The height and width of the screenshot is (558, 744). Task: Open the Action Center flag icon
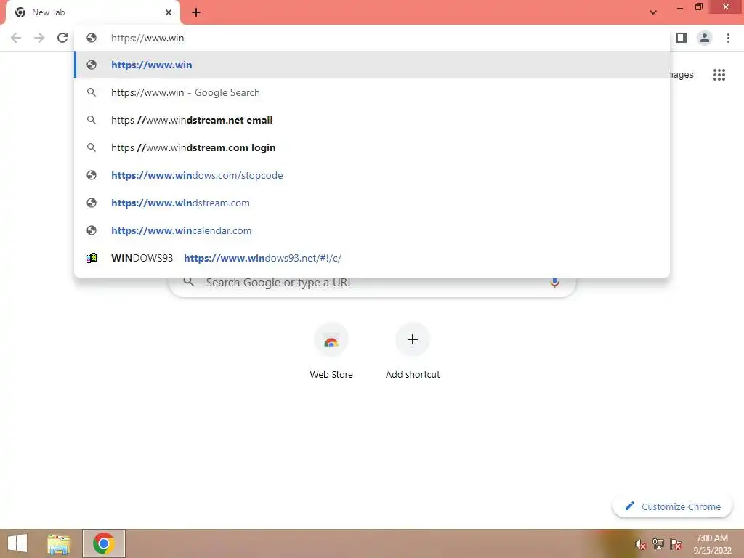676,543
